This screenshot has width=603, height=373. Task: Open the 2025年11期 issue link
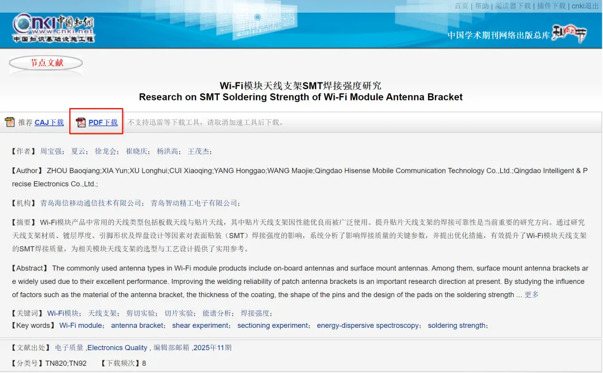tap(213, 348)
